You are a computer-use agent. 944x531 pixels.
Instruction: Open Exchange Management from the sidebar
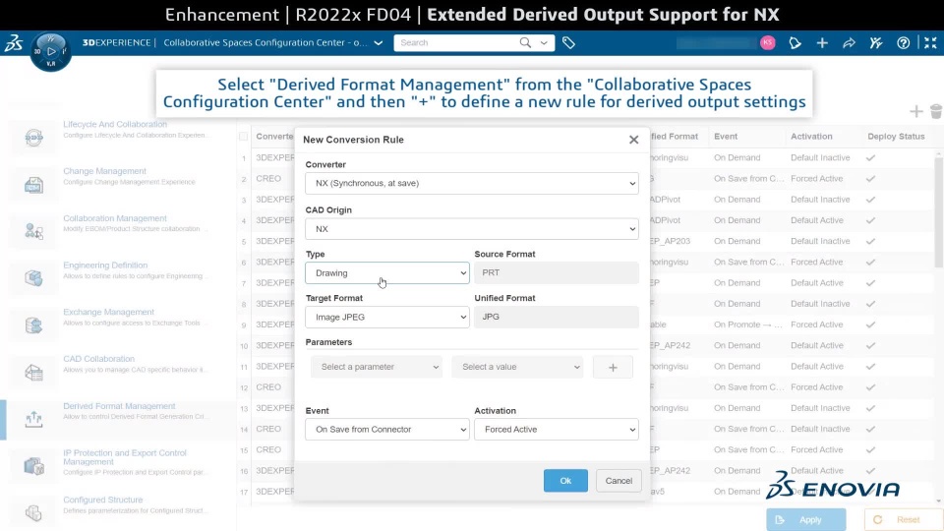tap(108, 313)
